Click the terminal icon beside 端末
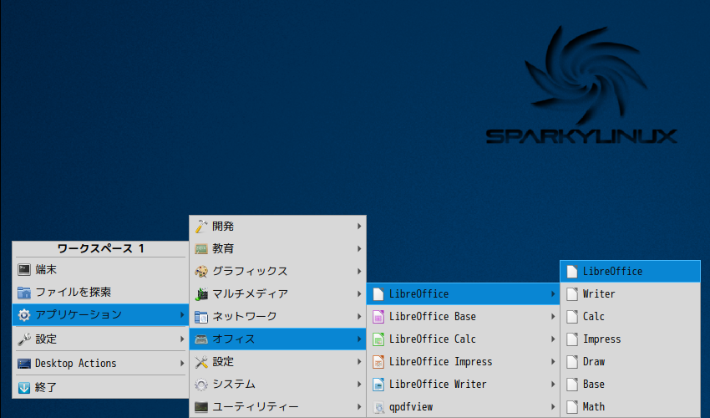This screenshot has height=418, width=710. 24,270
